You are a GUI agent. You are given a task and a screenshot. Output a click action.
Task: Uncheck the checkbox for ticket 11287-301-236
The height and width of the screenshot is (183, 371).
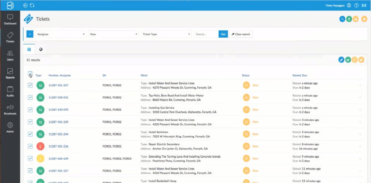30,146
